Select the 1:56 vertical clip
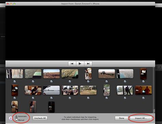This screenshot has width=162, height=124. [15, 90]
